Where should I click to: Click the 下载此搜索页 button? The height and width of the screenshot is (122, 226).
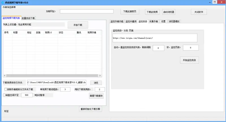(130, 12)
